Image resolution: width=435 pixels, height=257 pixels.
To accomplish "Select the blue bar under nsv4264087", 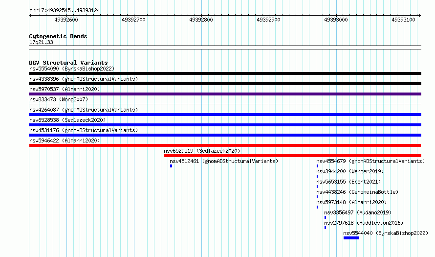I will [225, 115].
